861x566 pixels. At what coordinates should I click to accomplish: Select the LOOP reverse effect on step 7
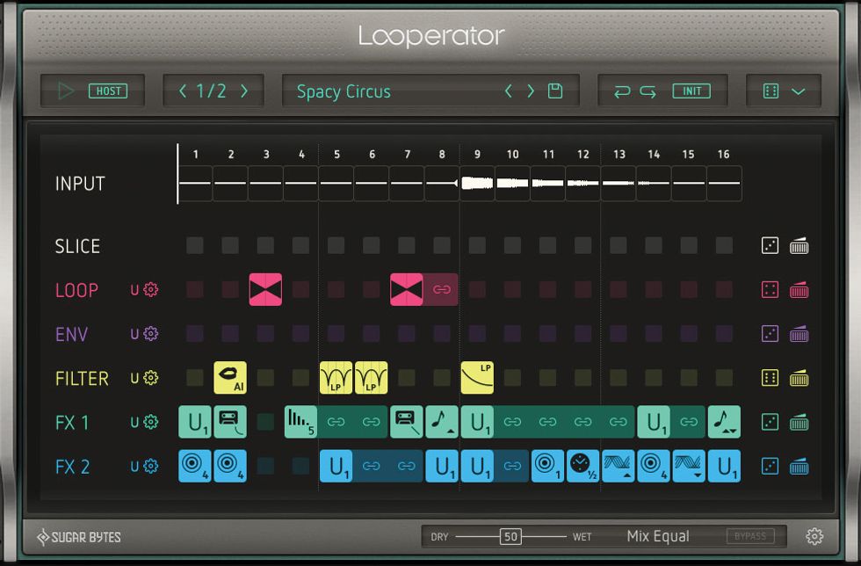pyautogui.click(x=406, y=290)
